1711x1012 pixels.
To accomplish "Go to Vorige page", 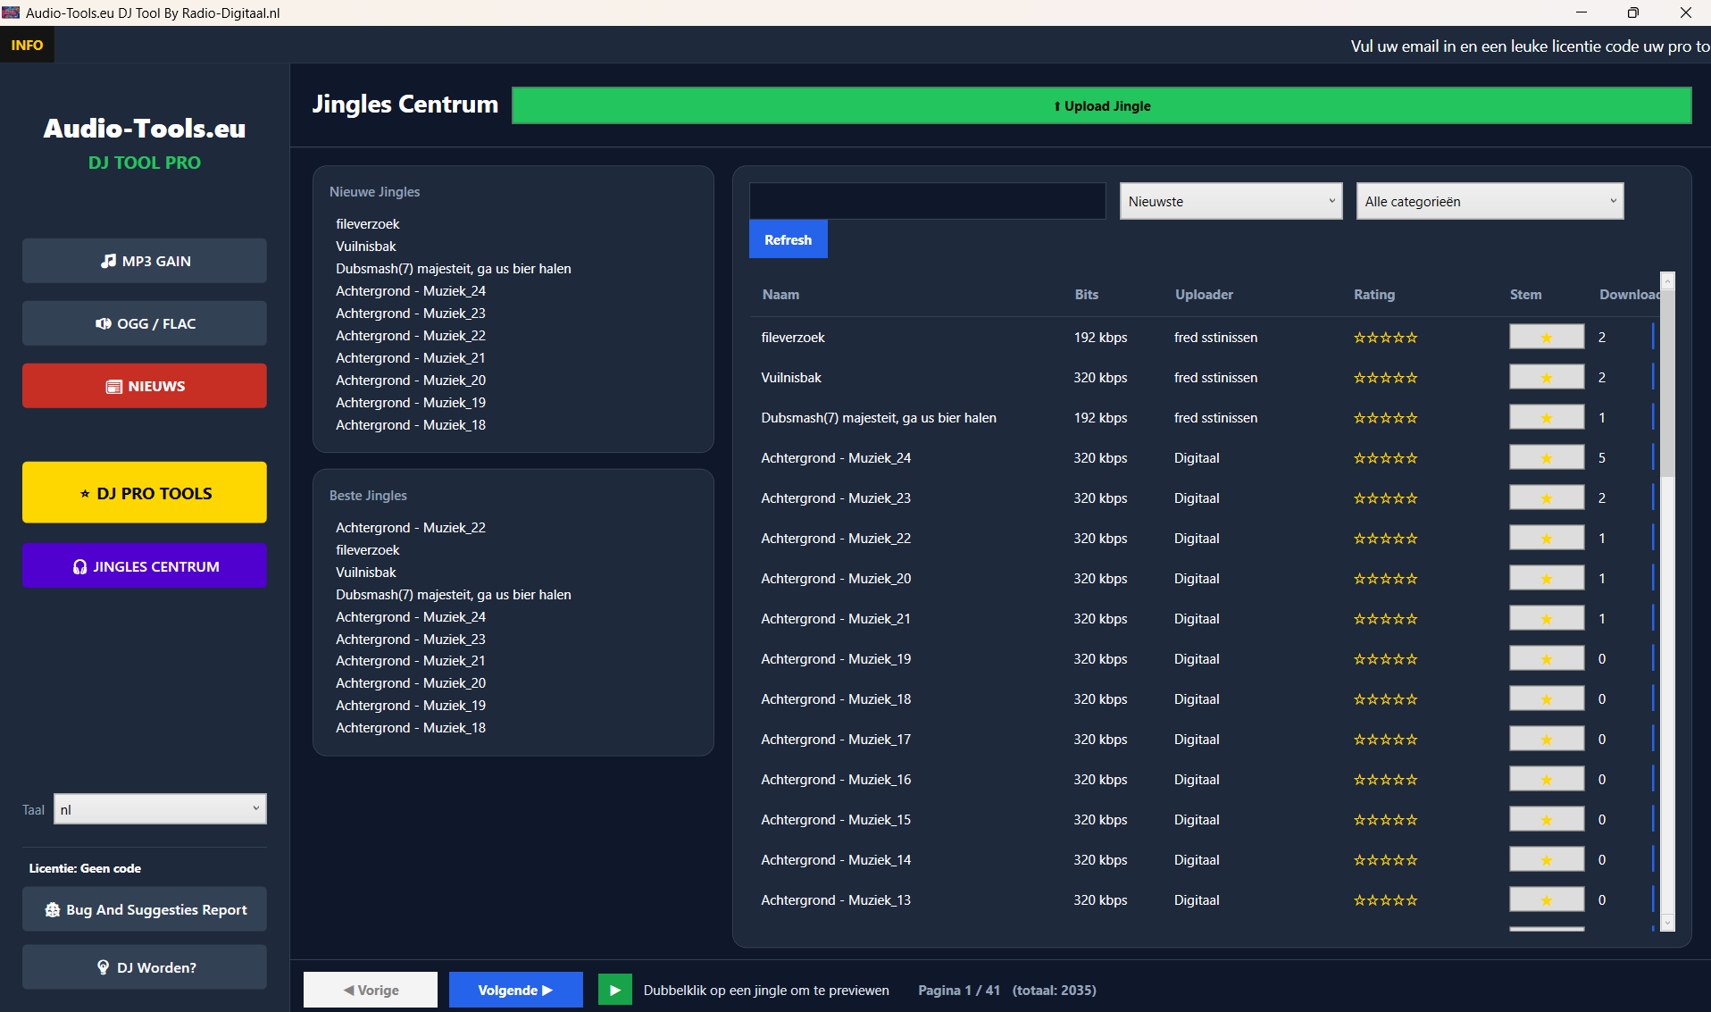I will point(371,990).
